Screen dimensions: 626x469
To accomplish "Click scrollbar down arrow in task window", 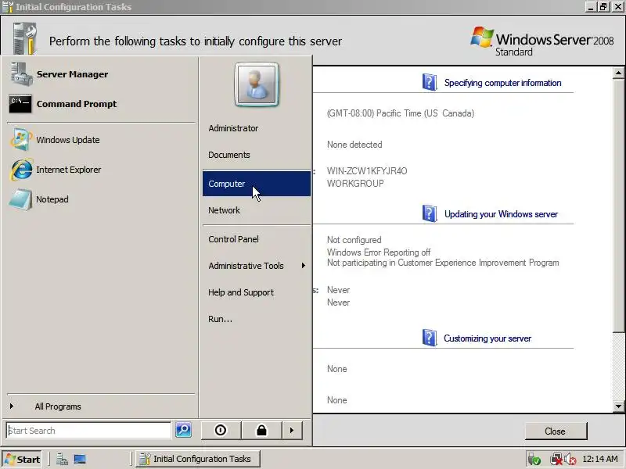I will pyautogui.click(x=618, y=406).
